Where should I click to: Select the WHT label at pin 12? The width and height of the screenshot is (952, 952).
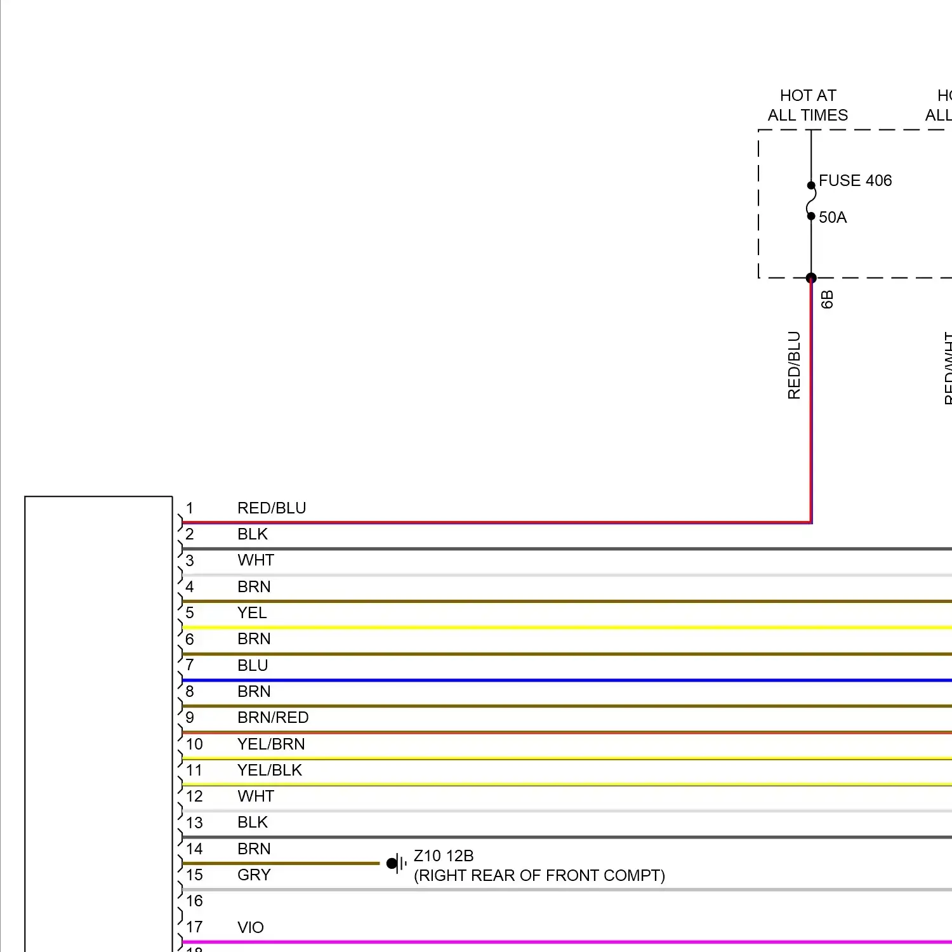[256, 797]
